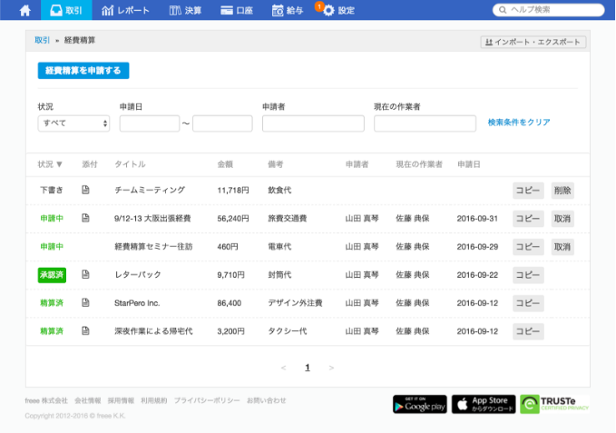Click 検索条件をクリア link
The image size is (616, 433).
(518, 123)
